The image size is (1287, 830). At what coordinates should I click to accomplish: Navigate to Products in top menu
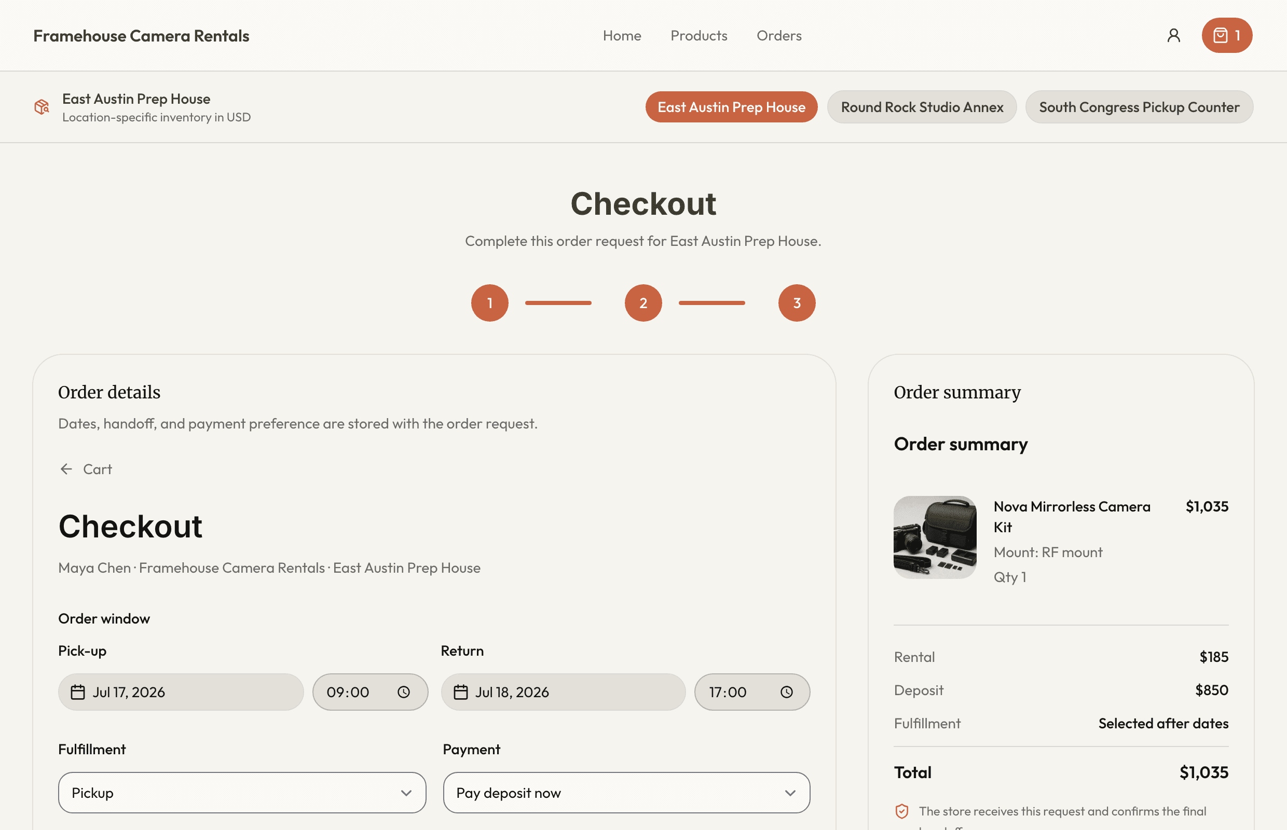(699, 36)
